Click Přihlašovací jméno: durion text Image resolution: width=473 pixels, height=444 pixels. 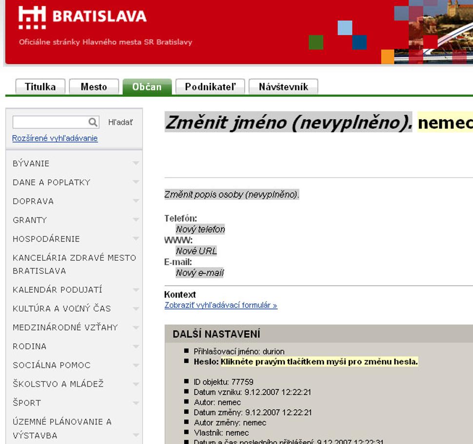[x=239, y=352]
